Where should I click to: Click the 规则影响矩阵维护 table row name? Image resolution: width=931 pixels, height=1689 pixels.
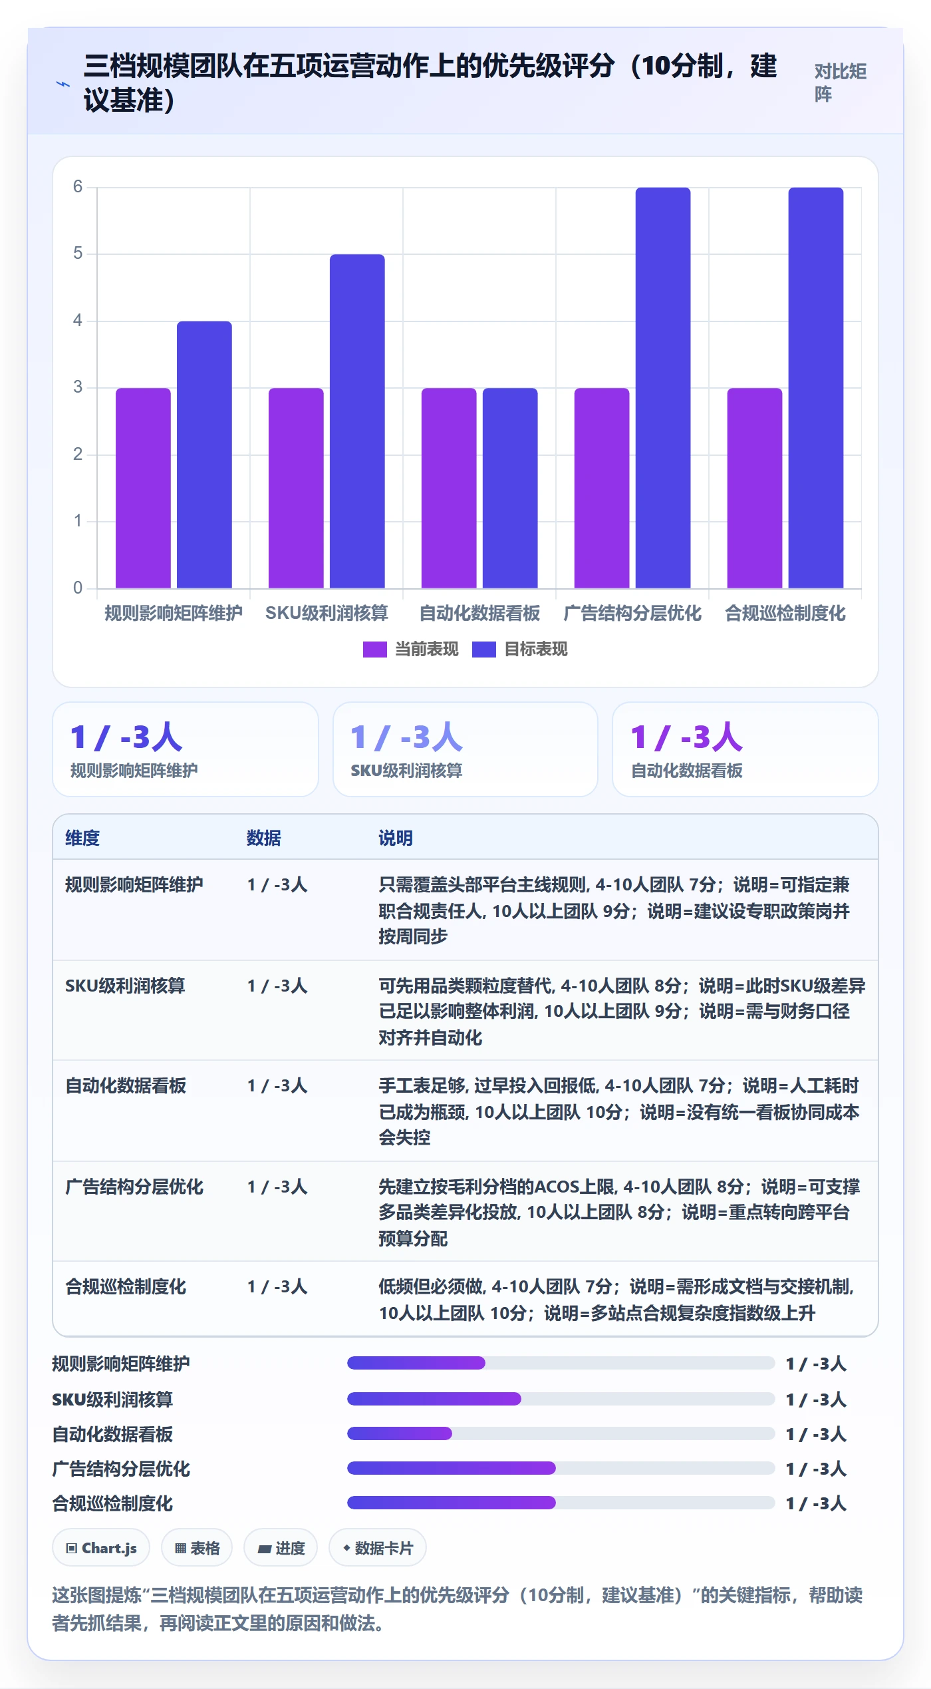tap(134, 884)
